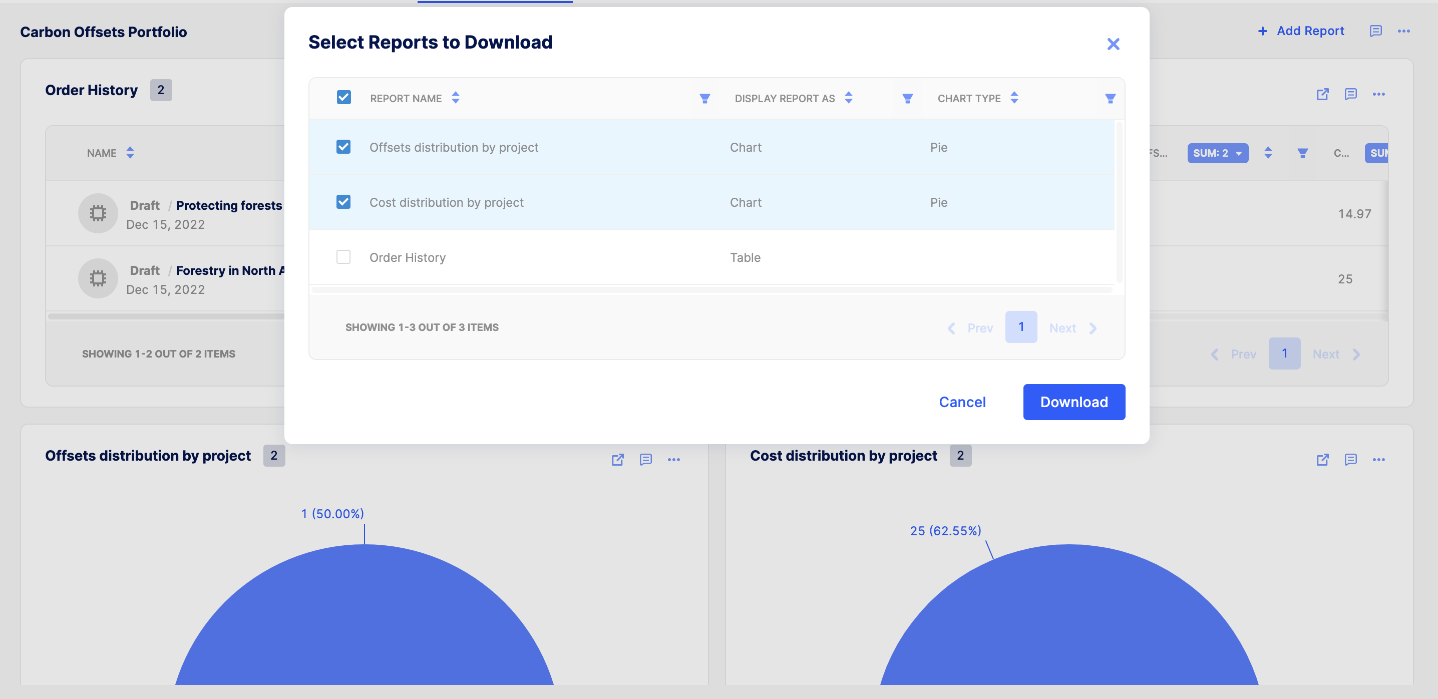Screen dimensions: 1438x699
Task: Open Order History panel in new window
Action: [1322, 94]
